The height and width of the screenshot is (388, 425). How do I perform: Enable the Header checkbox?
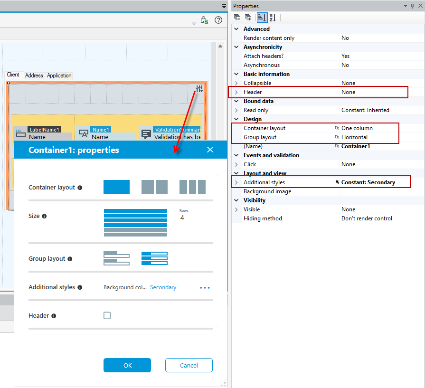pyautogui.click(x=107, y=315)
